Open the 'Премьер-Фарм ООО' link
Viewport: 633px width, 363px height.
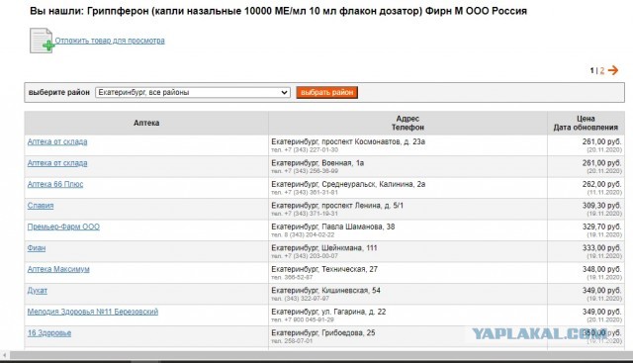(63, 227)
